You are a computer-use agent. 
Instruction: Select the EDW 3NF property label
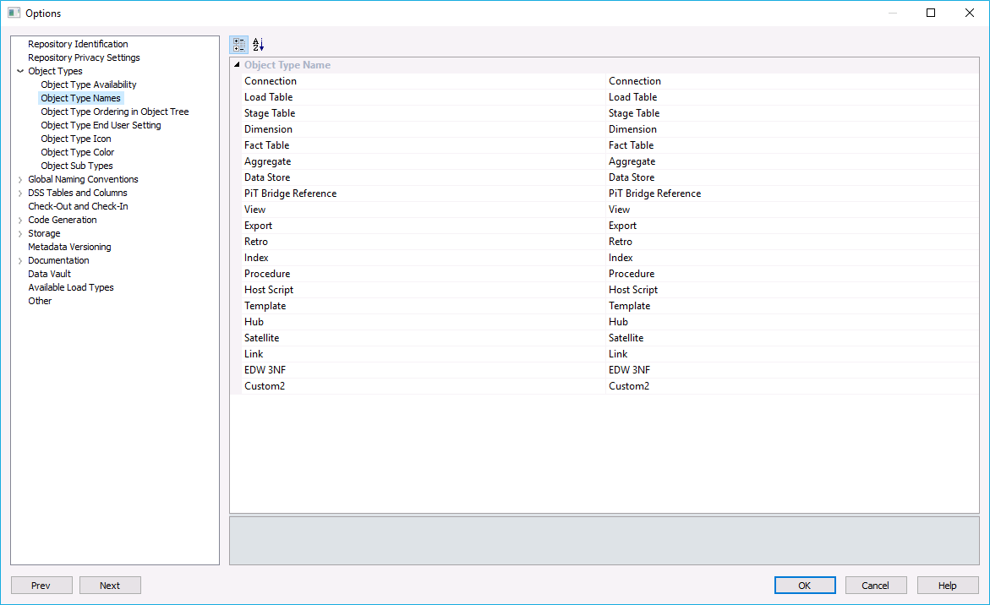265,370
